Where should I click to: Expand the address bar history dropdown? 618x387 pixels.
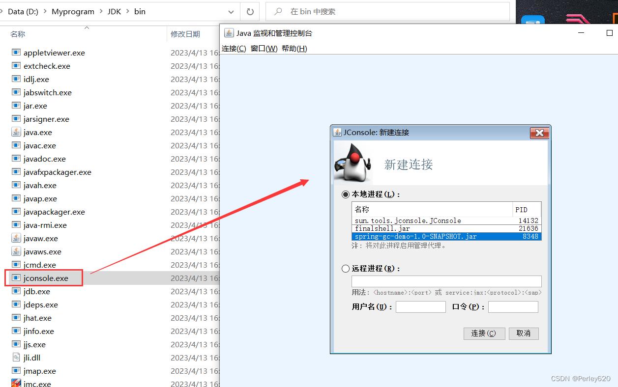click(x=231, y=11)
